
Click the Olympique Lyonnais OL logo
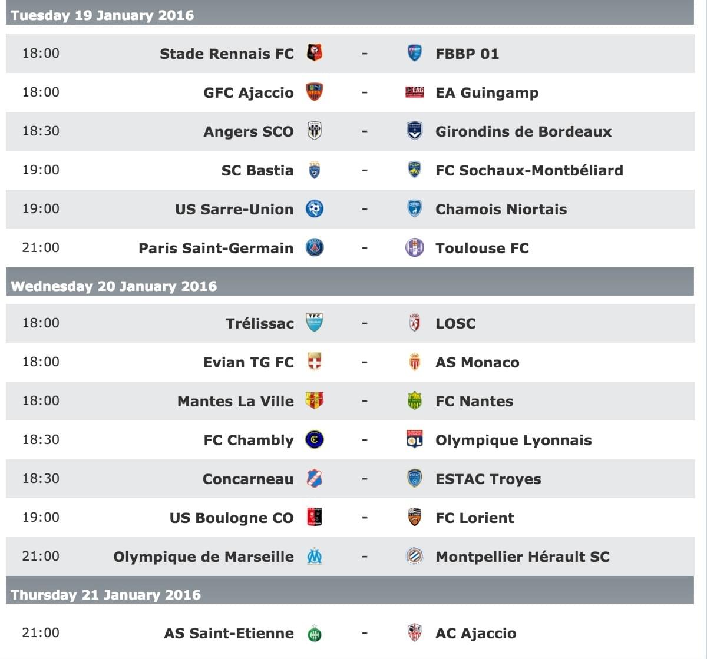415,439
